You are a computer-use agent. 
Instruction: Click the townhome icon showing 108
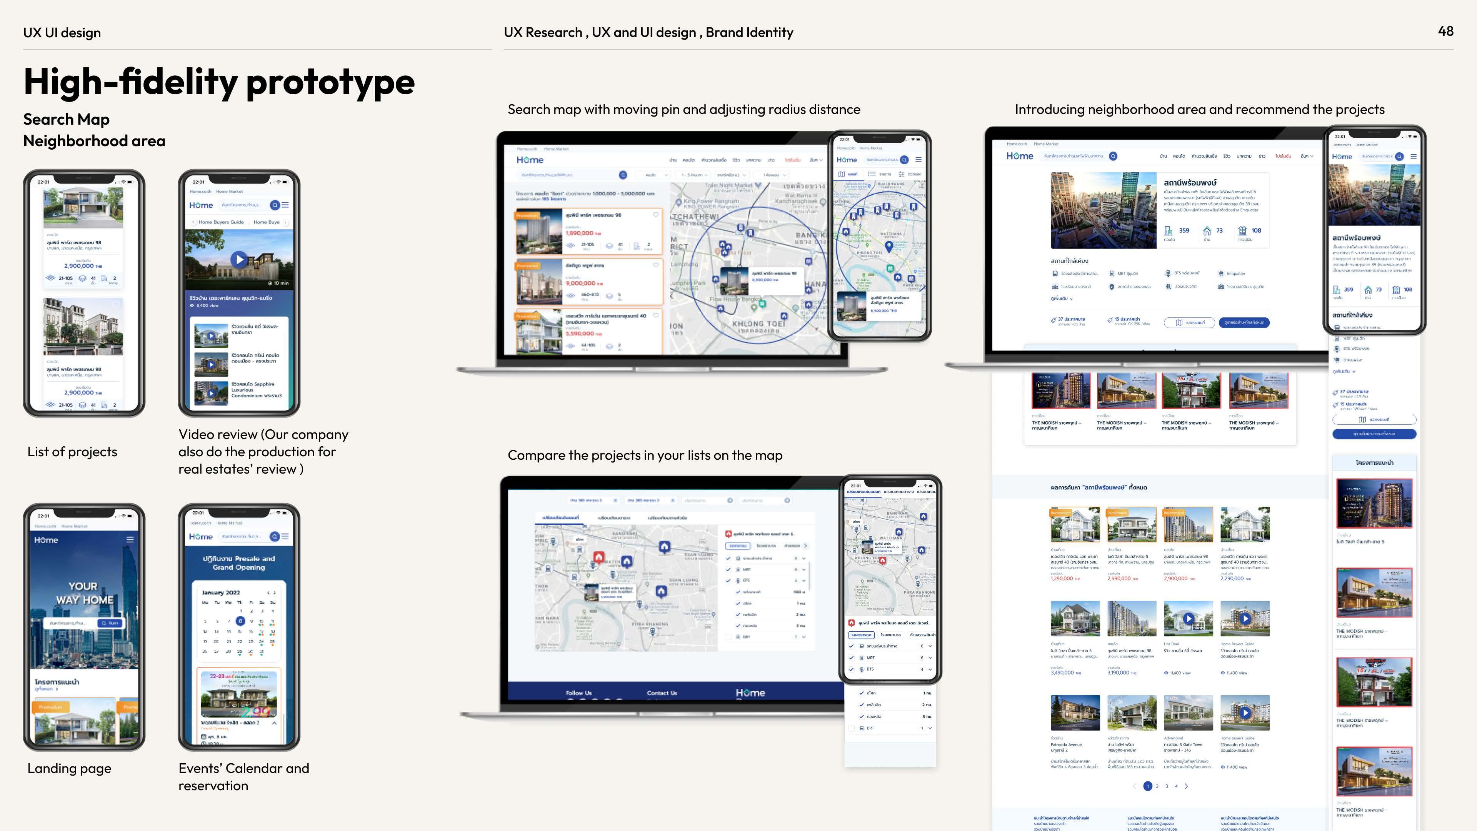coord(1242,230)
